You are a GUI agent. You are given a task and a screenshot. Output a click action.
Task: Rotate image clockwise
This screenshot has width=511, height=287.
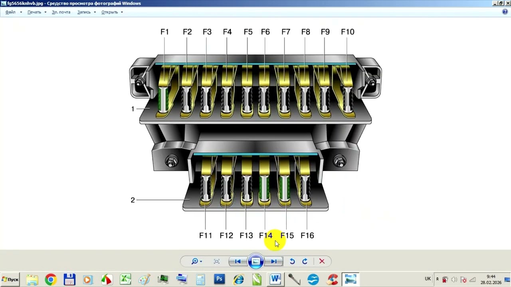(305, 261)
